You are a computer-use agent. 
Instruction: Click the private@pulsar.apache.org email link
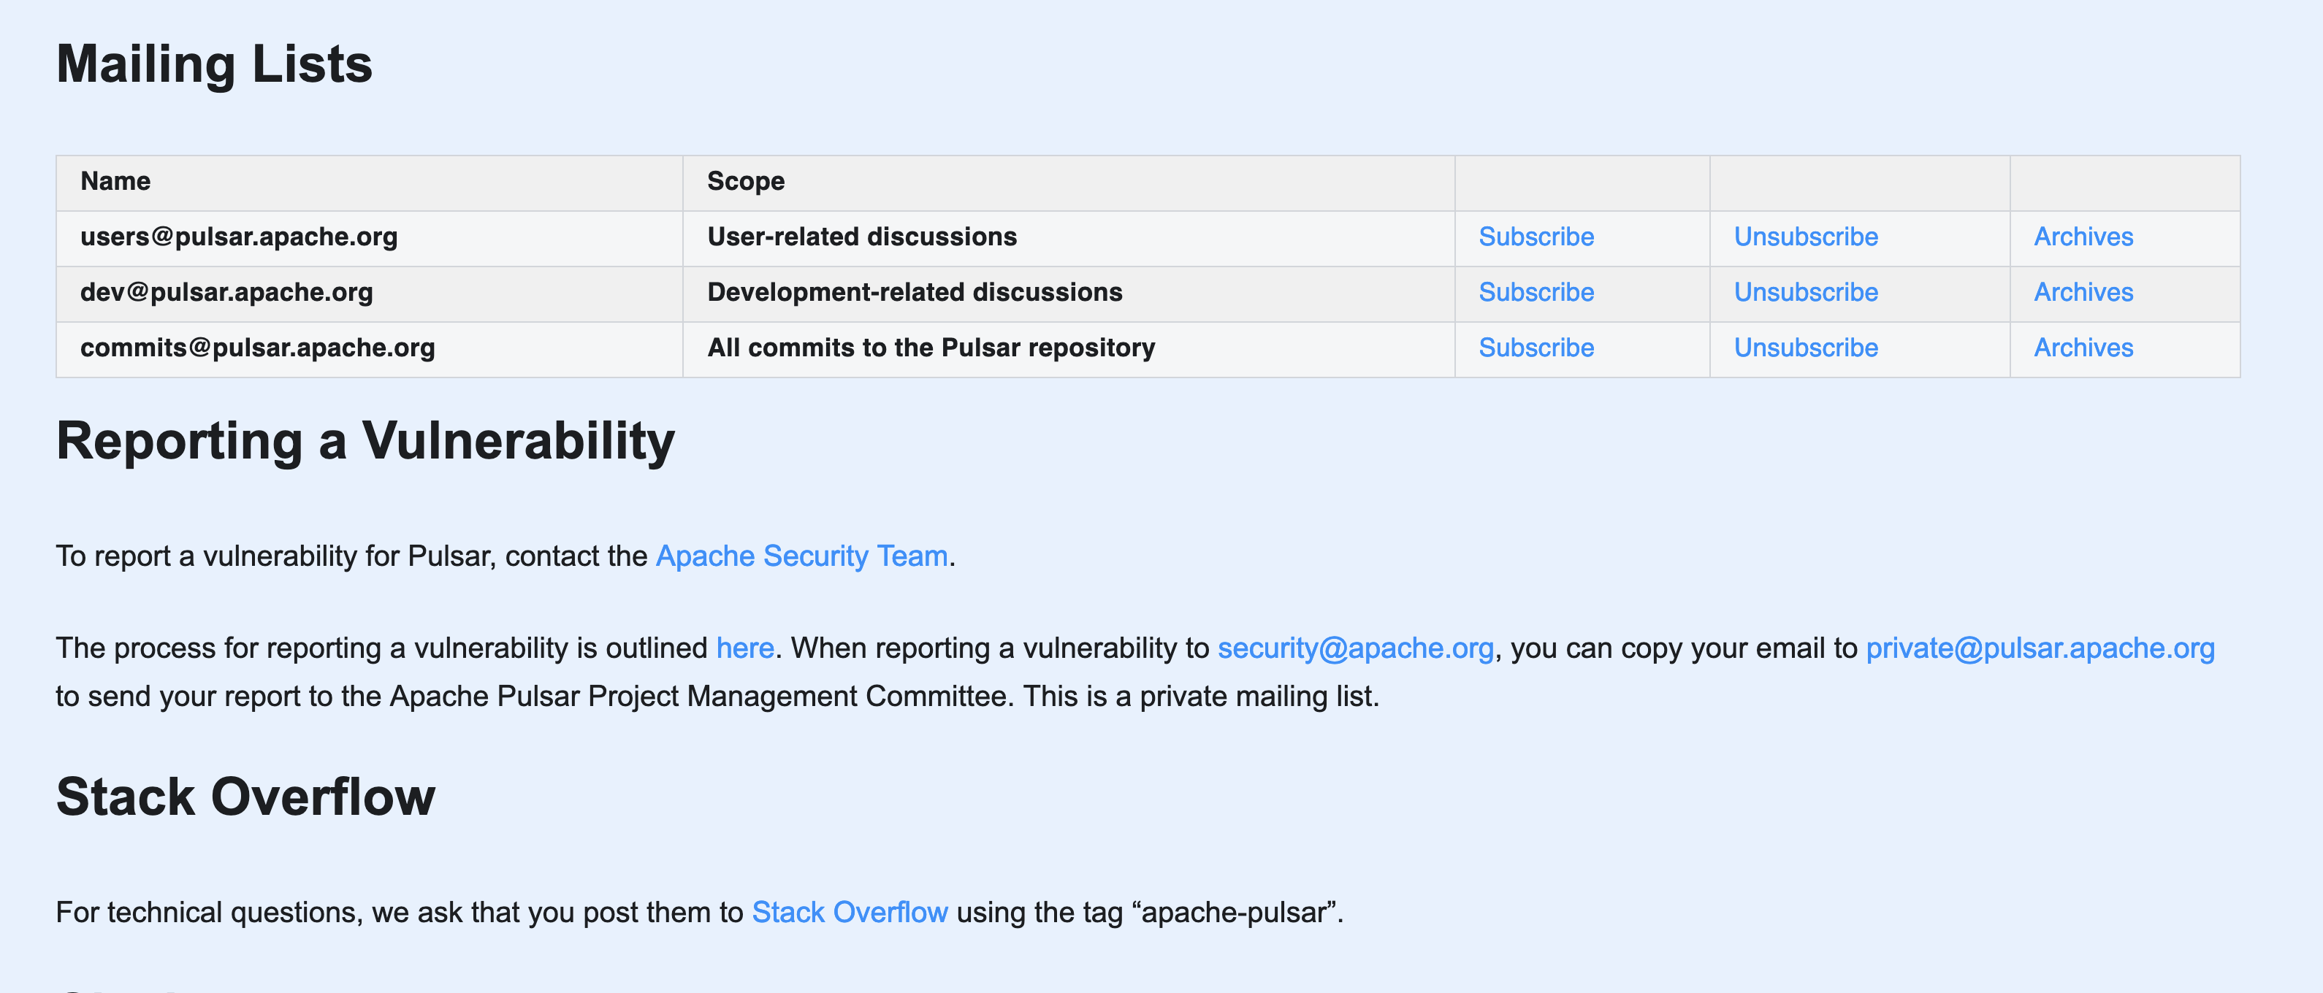(2040, 648)
